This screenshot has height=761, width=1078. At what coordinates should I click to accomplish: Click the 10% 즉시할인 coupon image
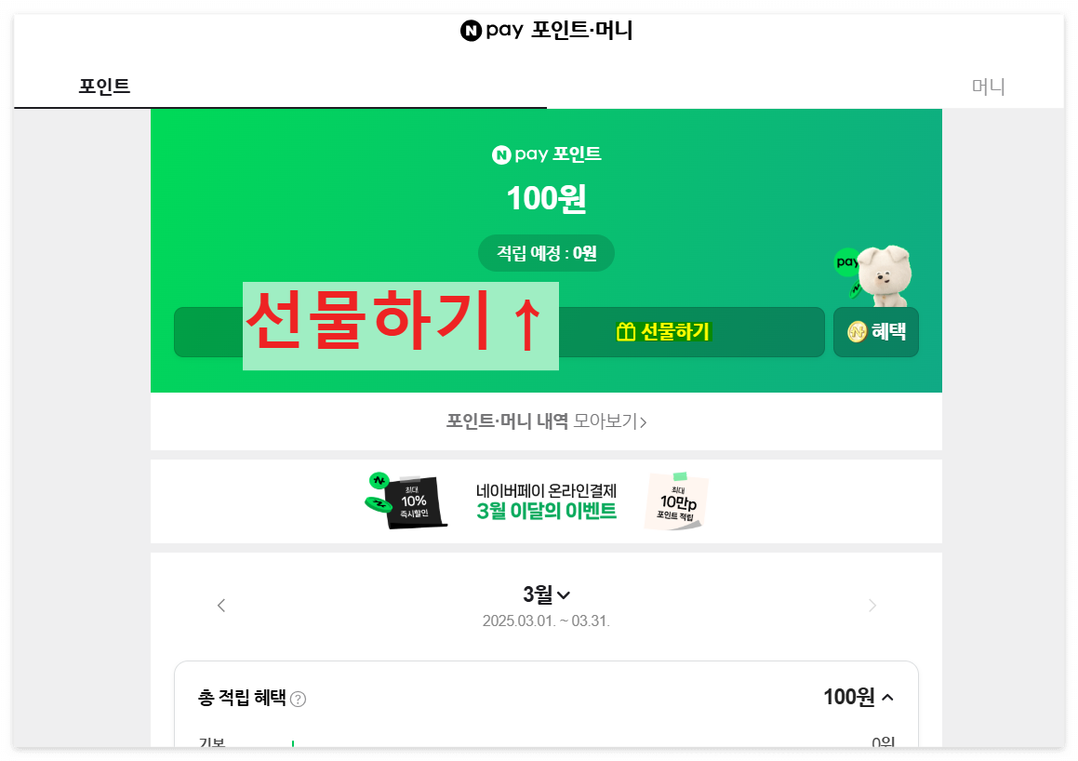[406, 501]
